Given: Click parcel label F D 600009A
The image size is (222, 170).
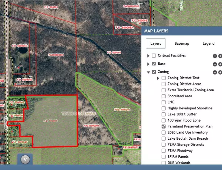Looking at the screenshot, I should tap(124, 28).
